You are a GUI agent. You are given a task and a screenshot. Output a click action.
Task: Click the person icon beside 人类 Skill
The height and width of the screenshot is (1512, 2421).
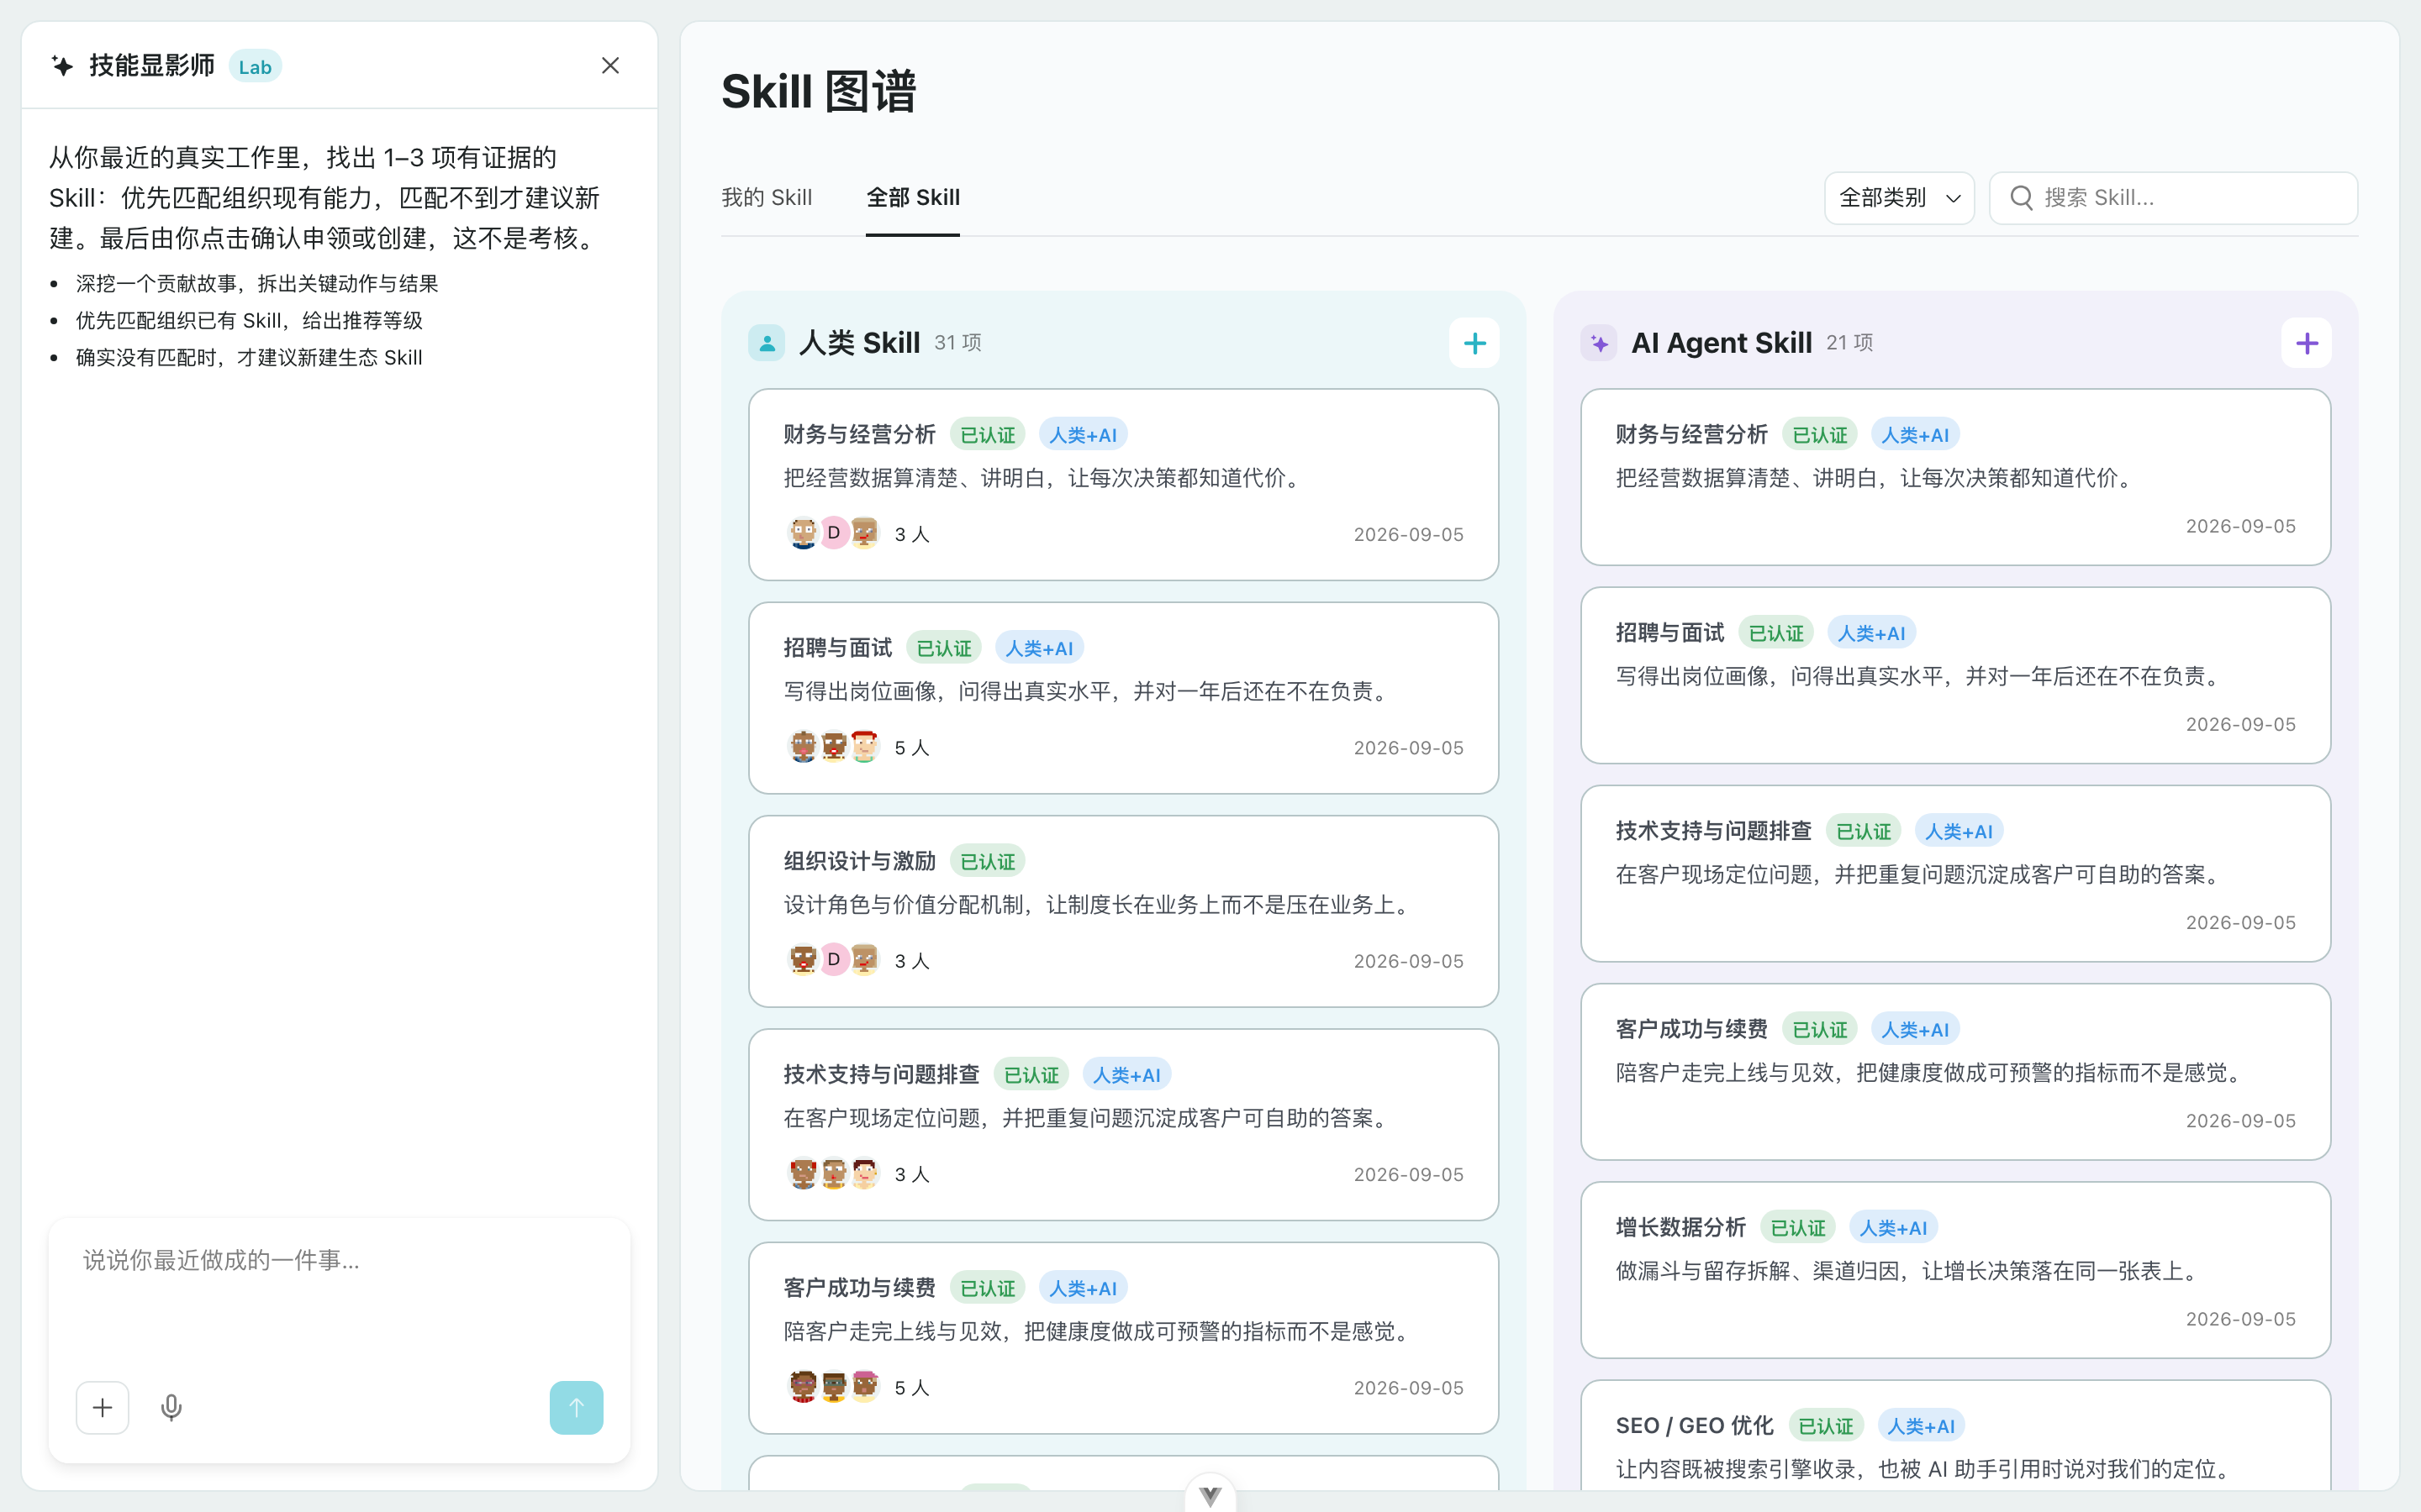click(767, 344)
